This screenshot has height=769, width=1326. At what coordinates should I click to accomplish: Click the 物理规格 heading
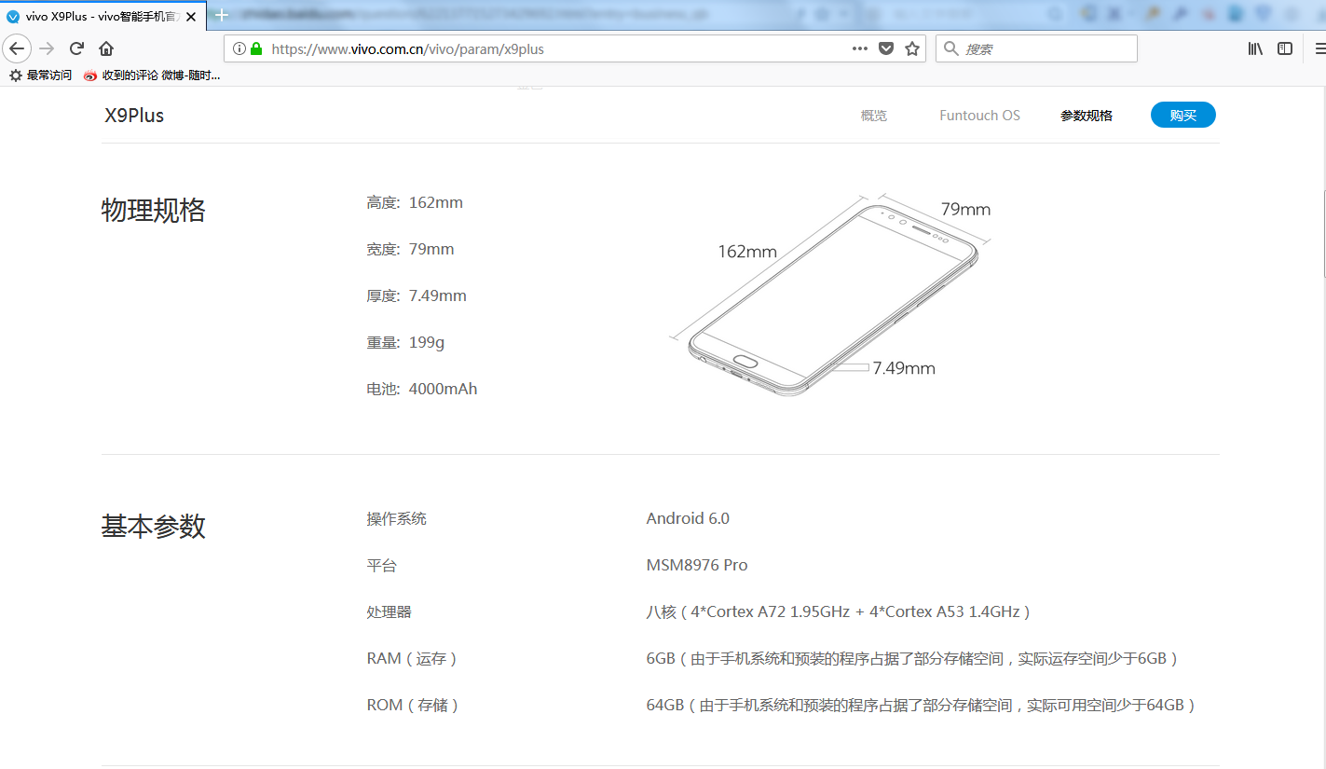click(153, 211)
